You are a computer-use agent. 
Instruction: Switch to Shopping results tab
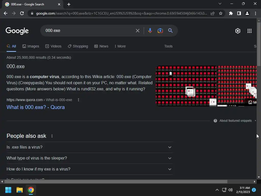pyautogui.click(x=78, y=46)
